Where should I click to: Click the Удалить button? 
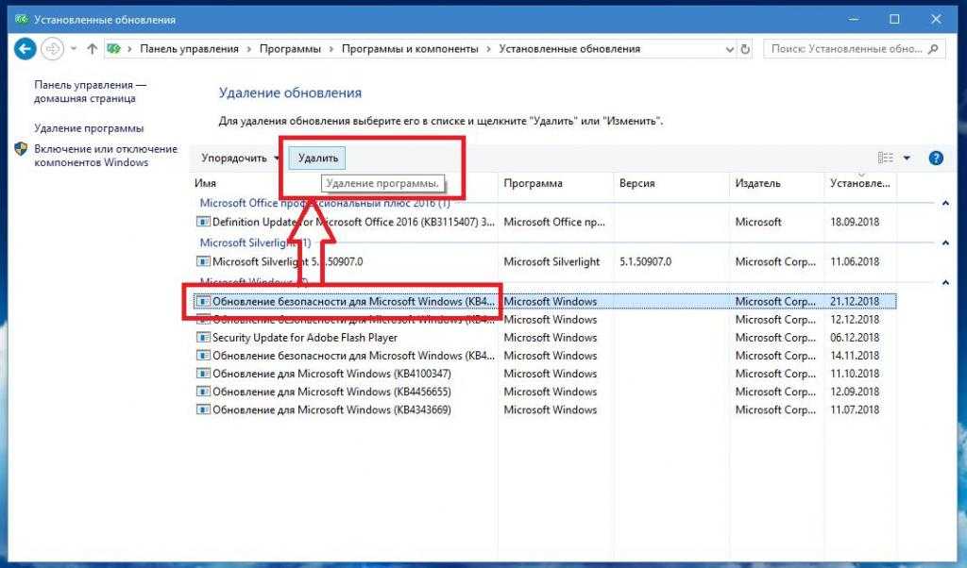tap(317, 159)
